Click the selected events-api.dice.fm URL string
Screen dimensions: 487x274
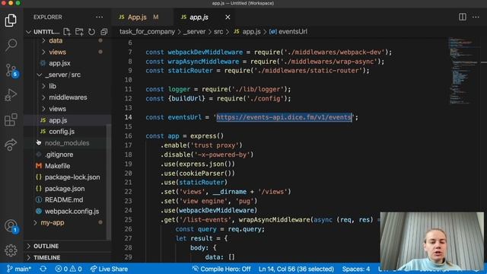coord(284,117)
